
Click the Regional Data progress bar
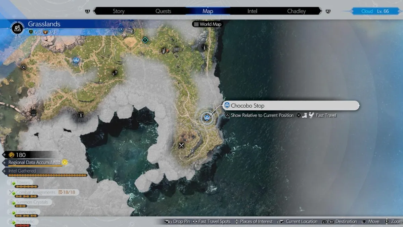point(35,166)
